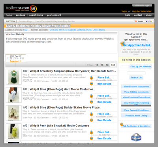Click the lot number input field
Image resolution: width=158 pixels, height=147 pixels.
pyautogui.click(x=124, y=67)
